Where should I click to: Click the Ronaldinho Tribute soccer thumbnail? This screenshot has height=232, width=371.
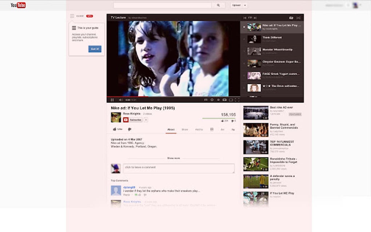pos(256,164)
